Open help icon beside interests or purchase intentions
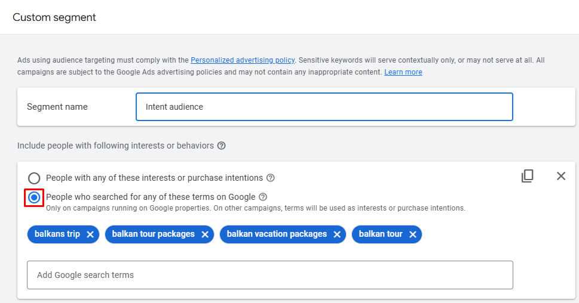The height and width of the screenshot is (303, 579). 270,178
